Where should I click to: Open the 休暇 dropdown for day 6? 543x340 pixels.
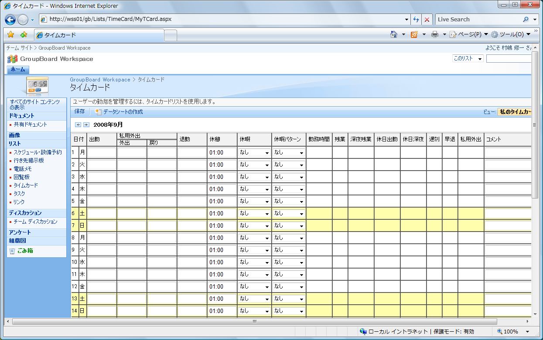coord(254,214)
